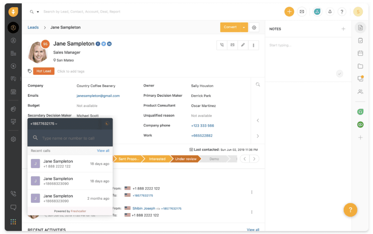Click the Convert button
The width and height of the screenshot is (373, 234).
tap(230, 27)
